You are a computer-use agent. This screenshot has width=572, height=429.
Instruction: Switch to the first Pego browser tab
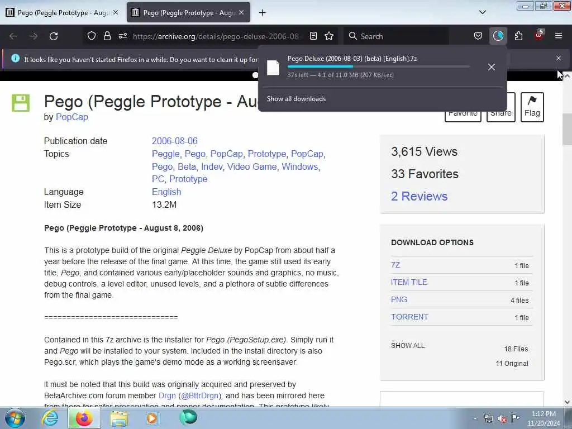(62, 12)
